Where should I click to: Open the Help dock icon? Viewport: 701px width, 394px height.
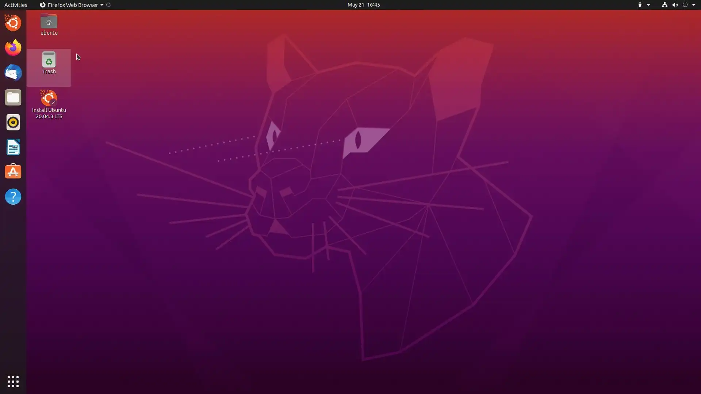pyautogui.click(x=13, y=197)
